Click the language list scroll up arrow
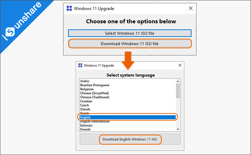The width and height of the screenshot is (251, 155). coord(178,81)
